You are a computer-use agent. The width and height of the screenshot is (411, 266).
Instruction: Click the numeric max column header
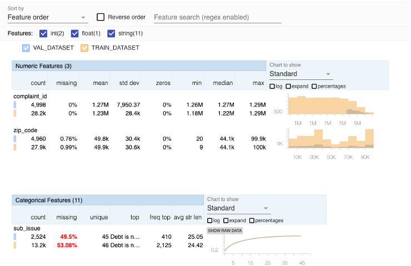click(x=258, y=83)
